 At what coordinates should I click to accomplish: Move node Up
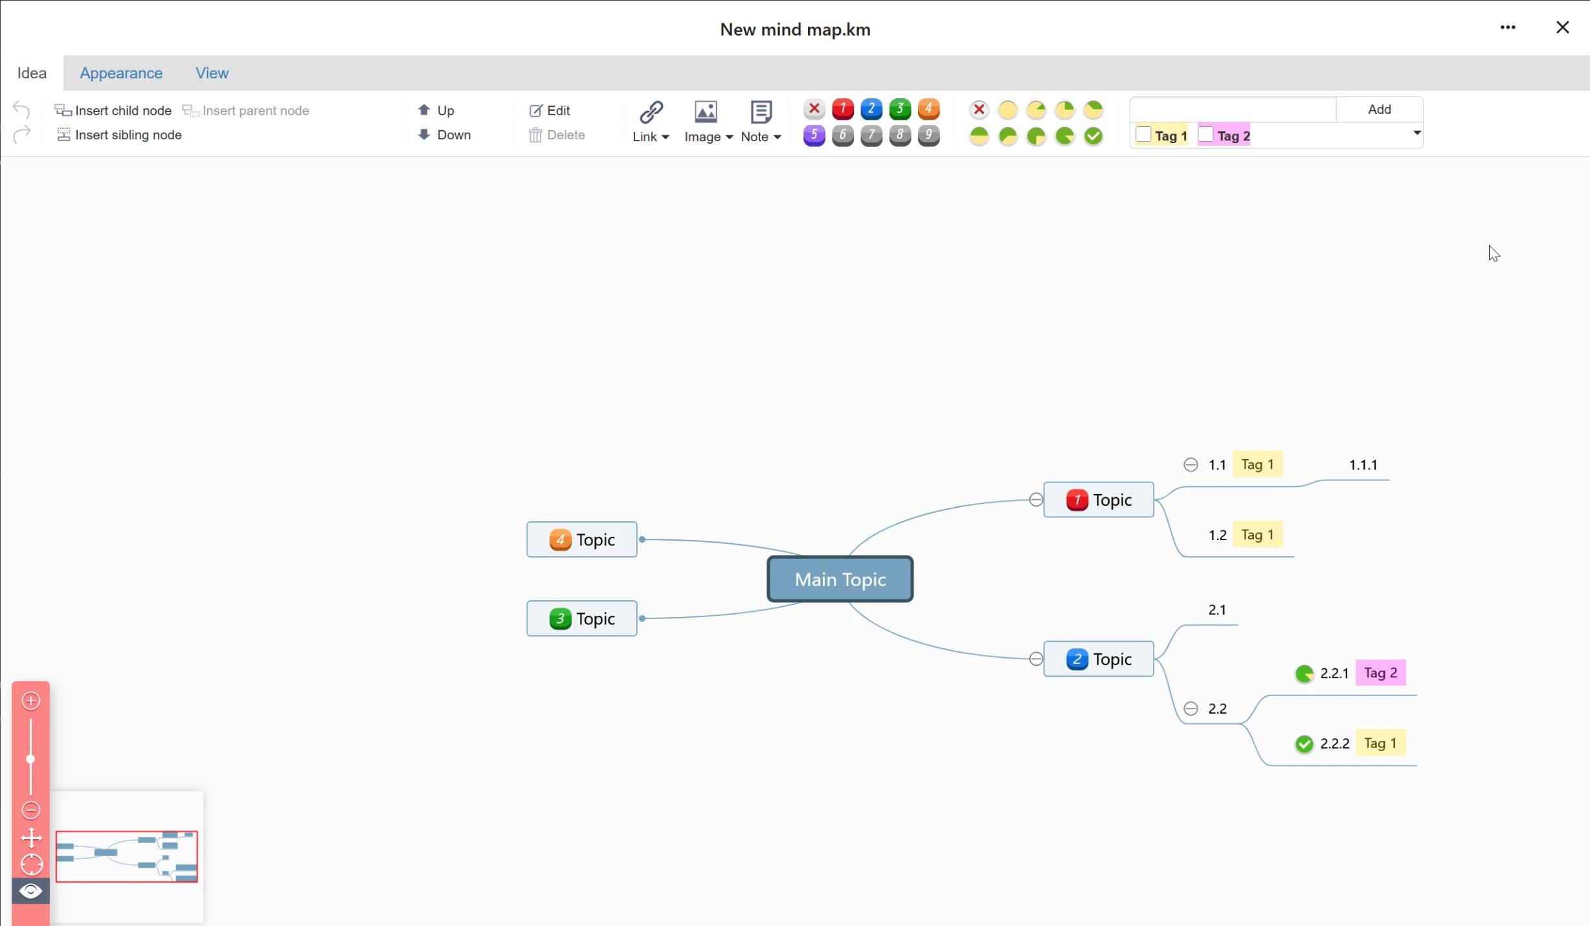point(436,110)
